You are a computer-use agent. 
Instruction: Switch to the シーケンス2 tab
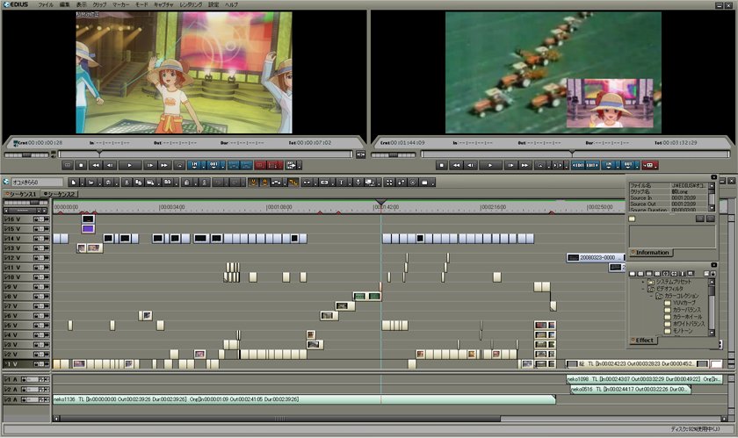(x=60, y=194)
